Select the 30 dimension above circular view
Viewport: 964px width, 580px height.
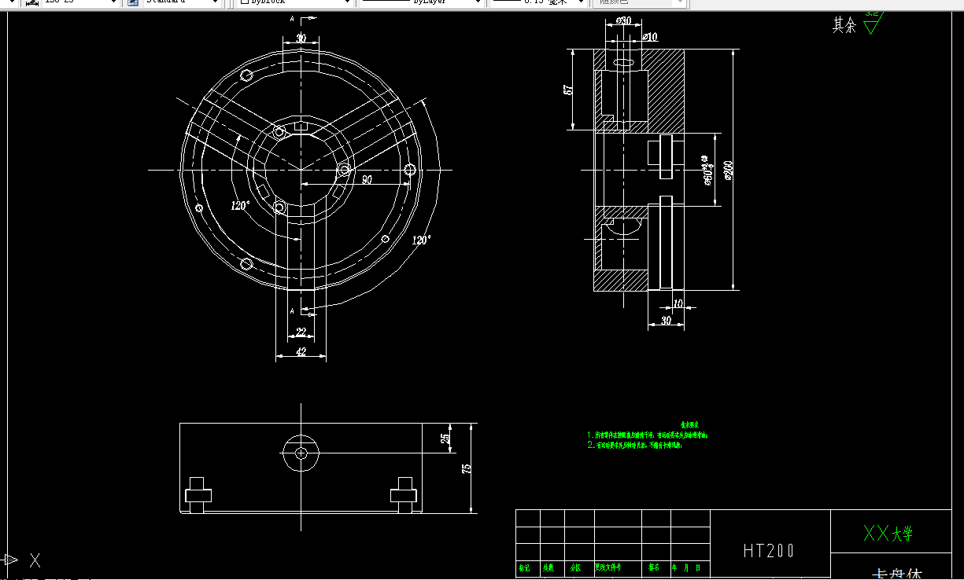click(x=301, y=39)
